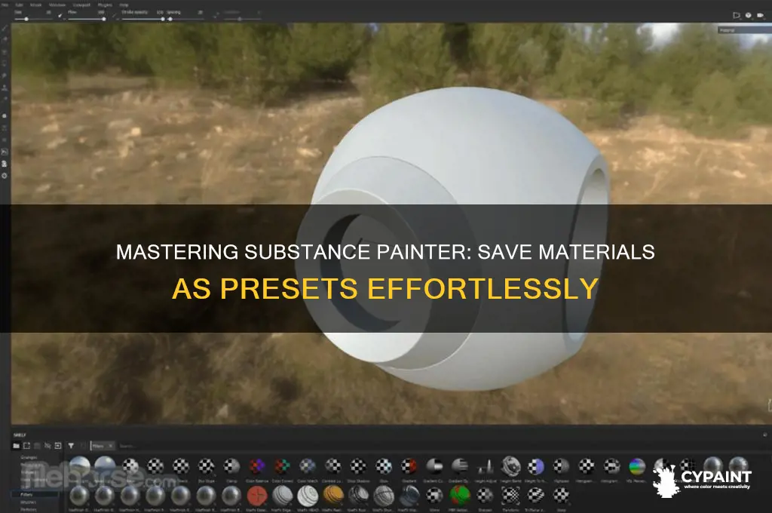Select the Color Match filter thumbnail

(x=308, y=466)
